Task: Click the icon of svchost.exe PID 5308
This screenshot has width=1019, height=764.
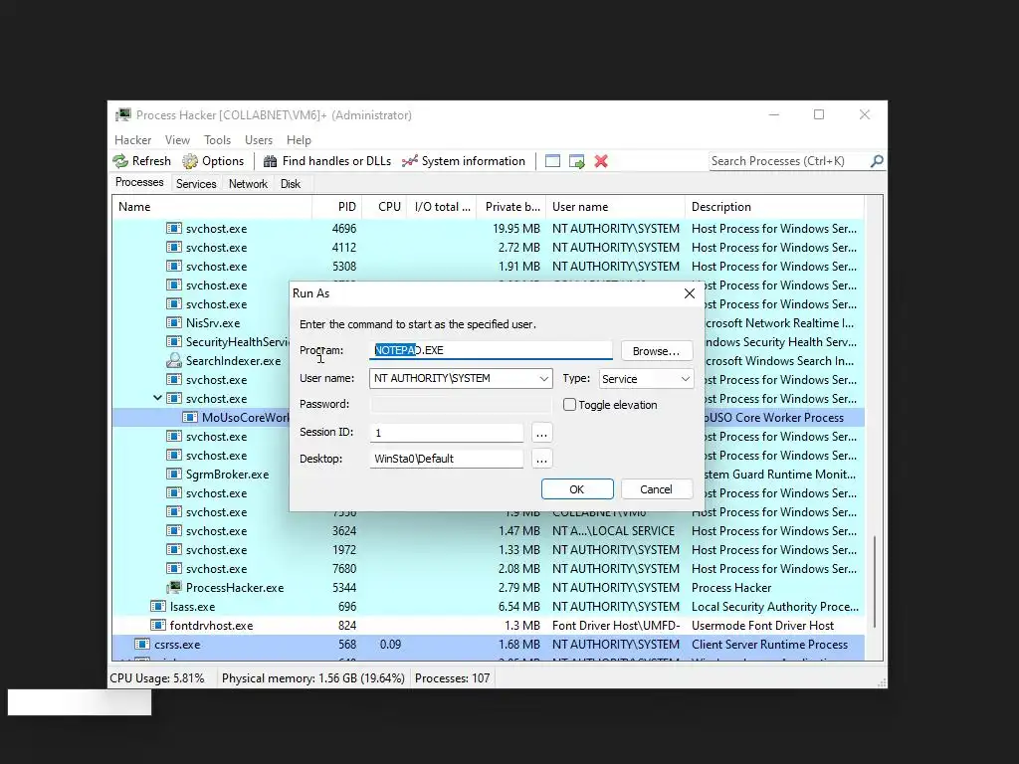Action: 173,266
